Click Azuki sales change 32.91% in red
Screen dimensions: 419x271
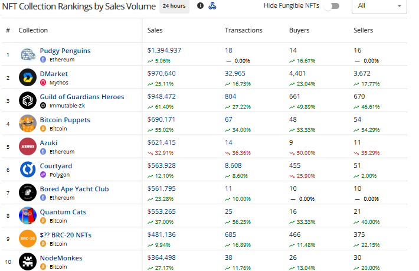[x=161, y=153]
